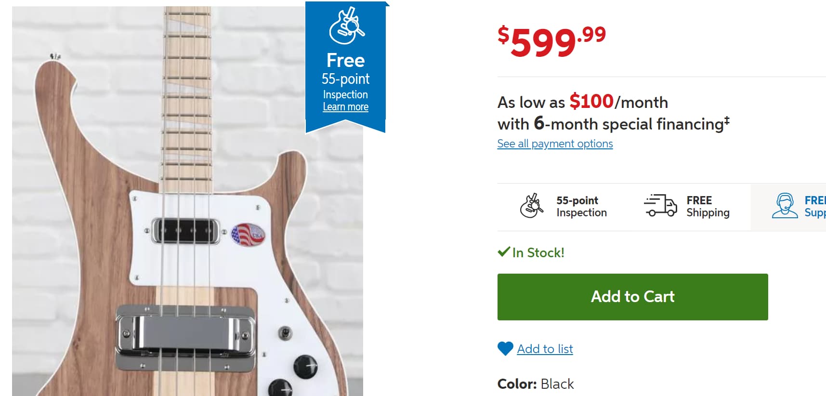Image resolution: width=826 pixels, height=396 pixels.
Task: Click the USA flag sticker on guitar
Action: tap(248, 235)
